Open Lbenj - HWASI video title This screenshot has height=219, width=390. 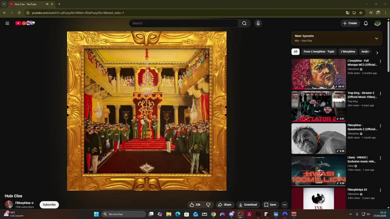coord(362,159)
